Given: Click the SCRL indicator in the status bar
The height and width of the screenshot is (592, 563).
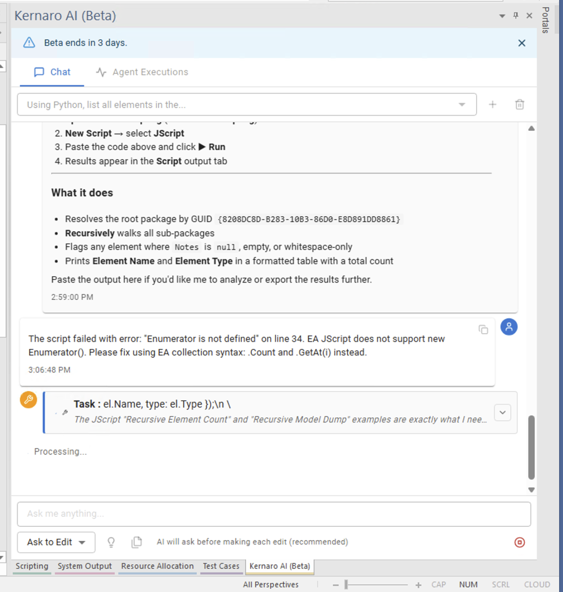Looking at the screenshot, I should (501, 585).
